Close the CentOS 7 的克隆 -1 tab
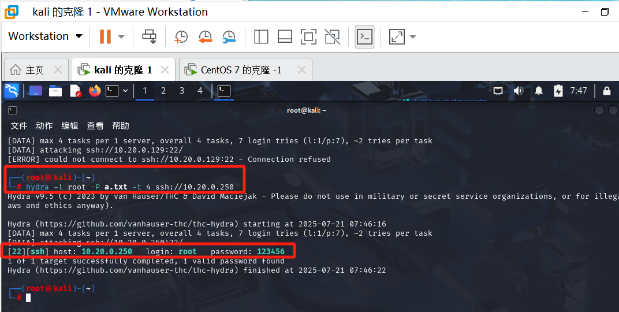 [x=301, y=70]
